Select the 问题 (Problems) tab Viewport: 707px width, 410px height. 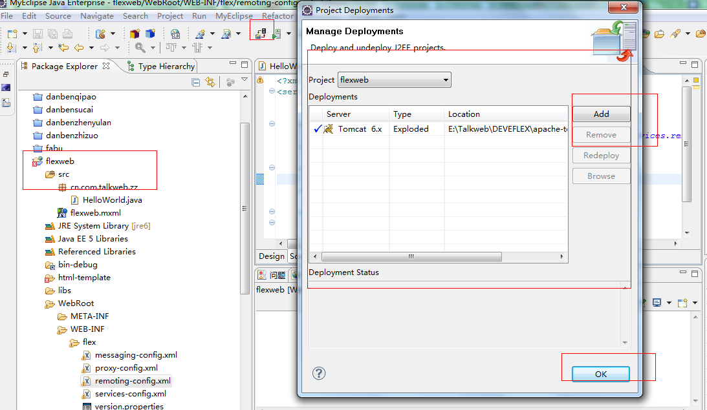tap(272, 275)
